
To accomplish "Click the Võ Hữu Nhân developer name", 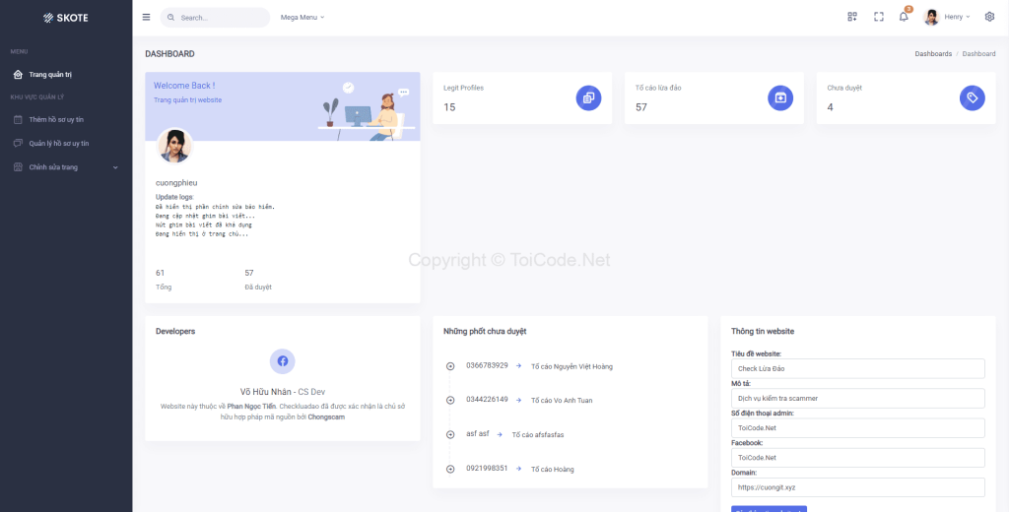I will coord(266,391).
